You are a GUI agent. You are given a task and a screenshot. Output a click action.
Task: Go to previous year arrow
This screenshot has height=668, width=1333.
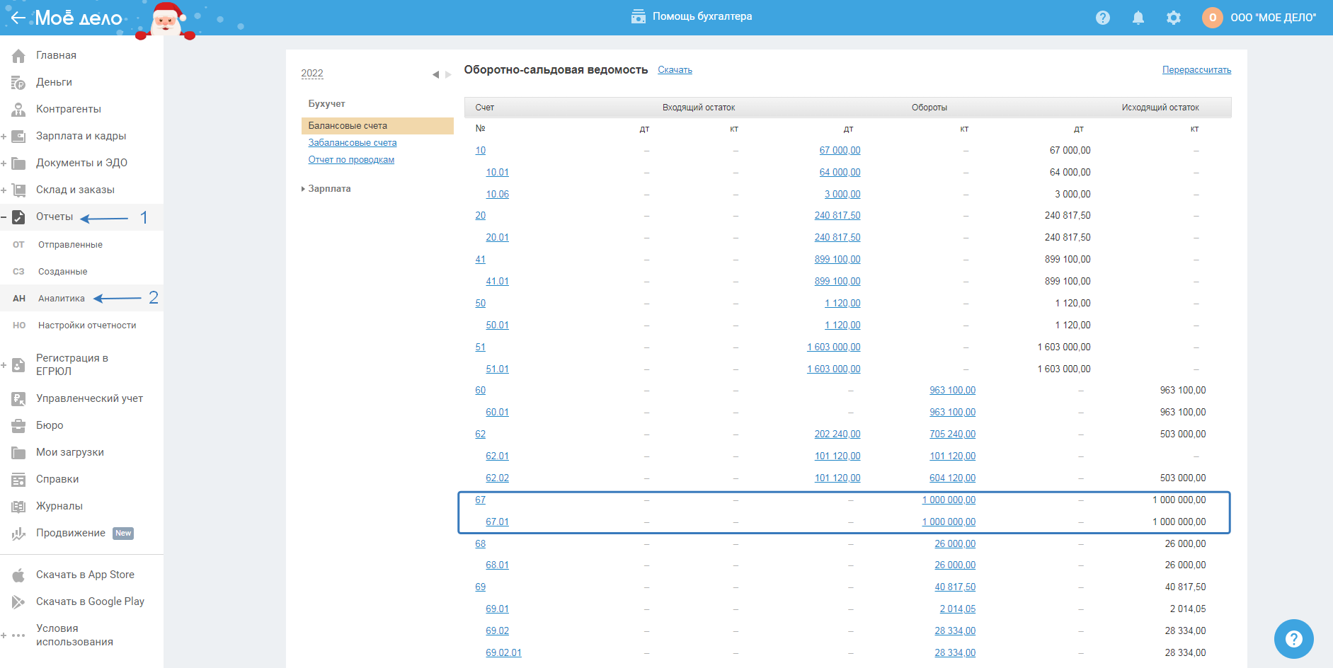[x=435, y=74]
